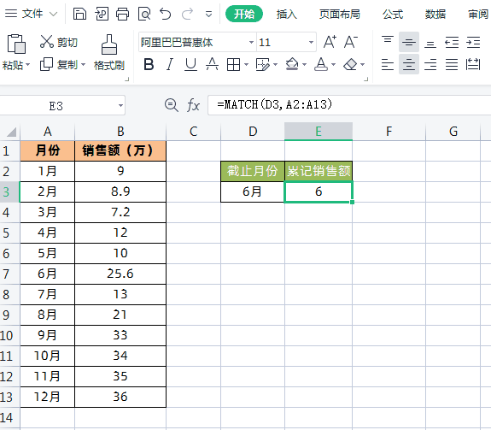The width and height of the screenshot is (491, 430).
Task: Click the distributed alignment icon
Action: coord(473,64)
